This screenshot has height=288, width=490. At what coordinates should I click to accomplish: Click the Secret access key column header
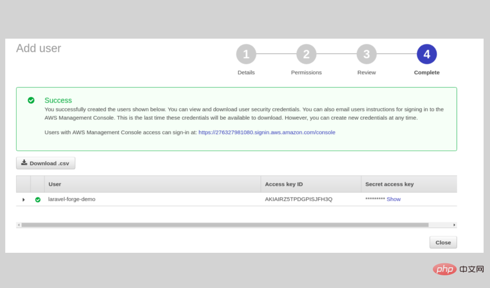click(409, 184)
